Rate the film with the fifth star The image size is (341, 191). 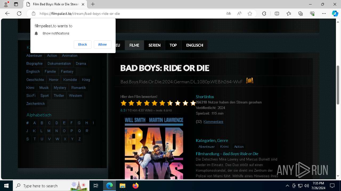point(155,103)
